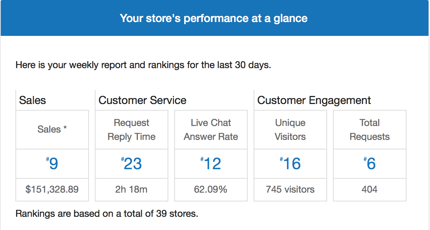Screen dimensions: 430x230
Task: Click the Unique Visitors column label
Action: (290, 130)
